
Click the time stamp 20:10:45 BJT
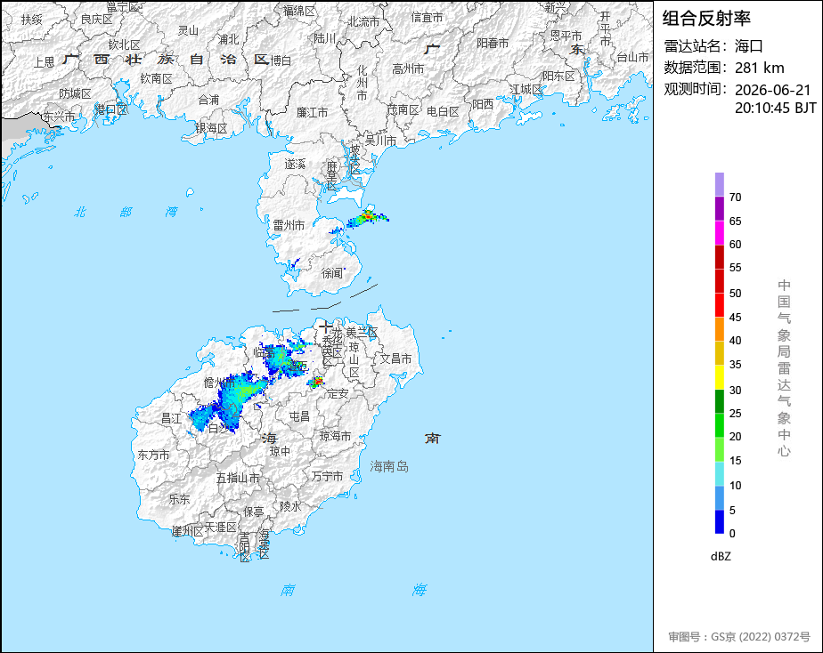click(x=775, y=108)
